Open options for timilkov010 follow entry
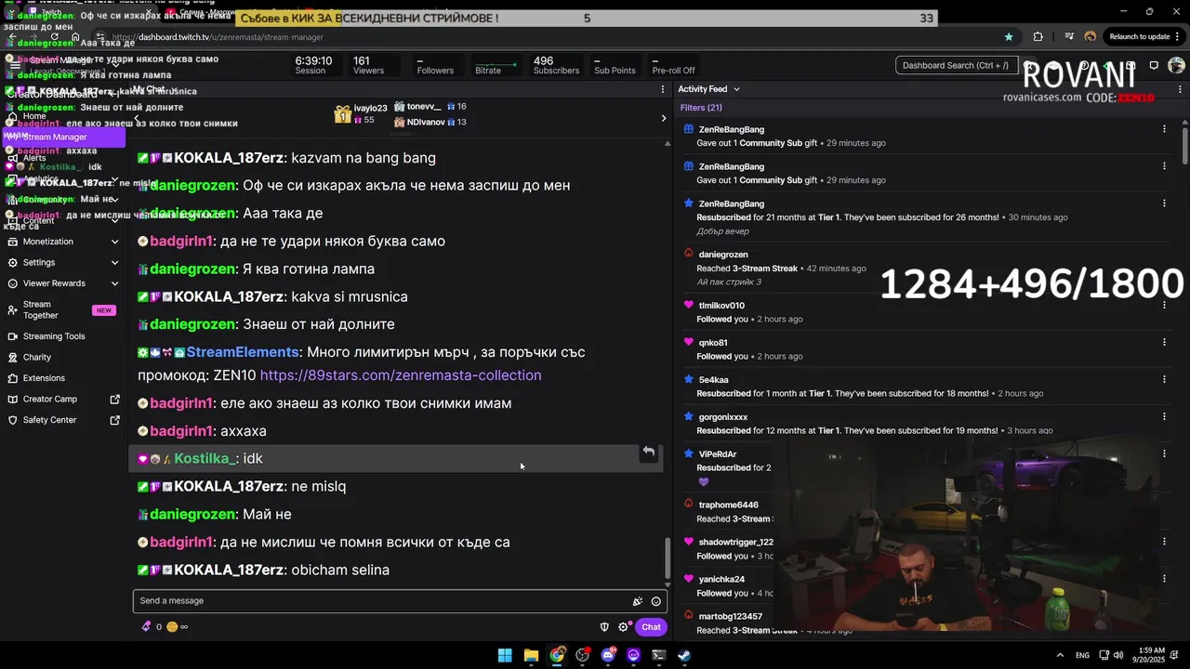Screen dimensions: 1190x669 (1164, 306)
